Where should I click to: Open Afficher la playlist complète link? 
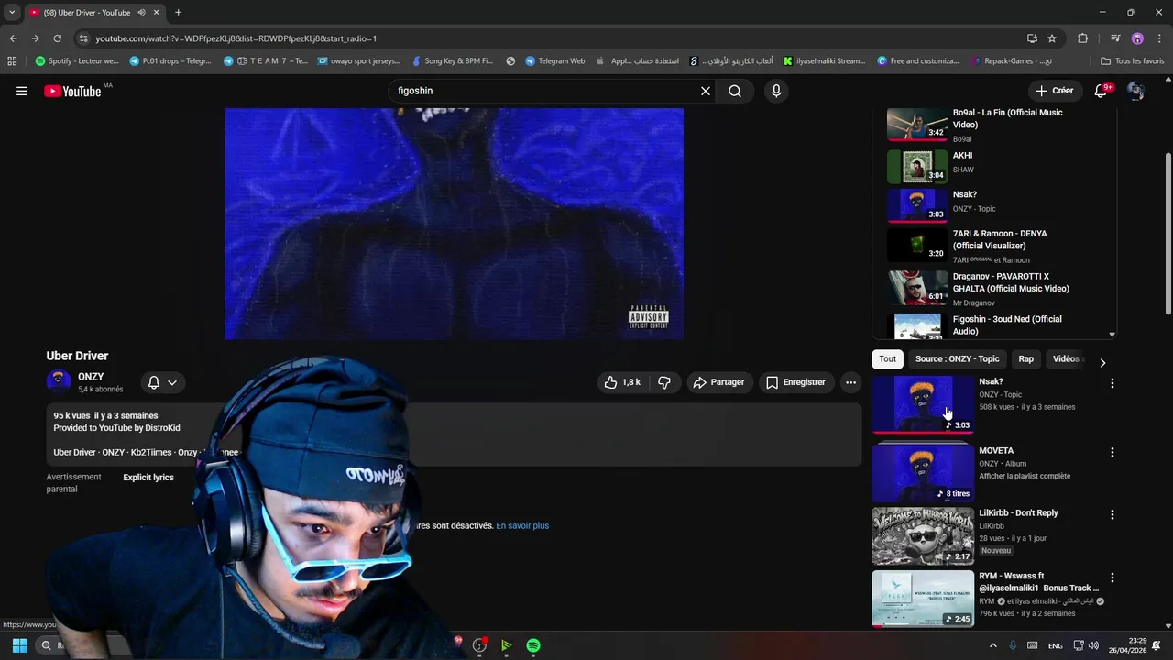pos(1025,476)
